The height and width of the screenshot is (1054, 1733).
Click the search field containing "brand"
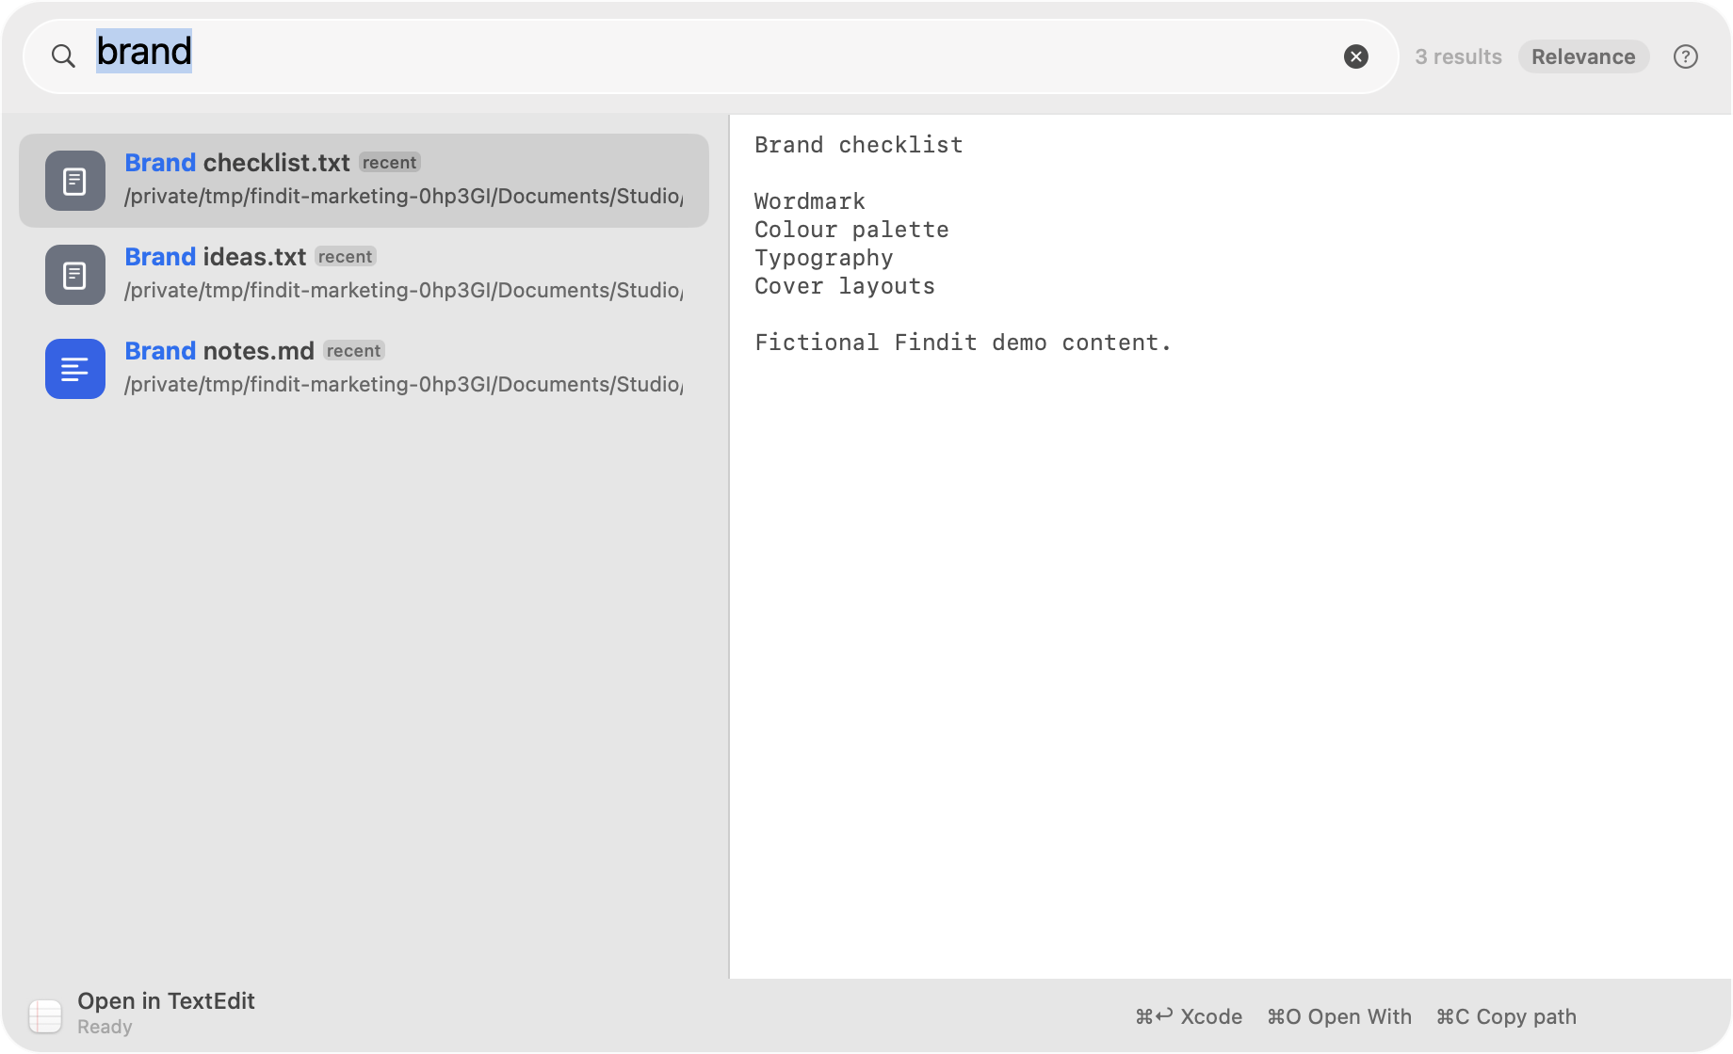coord(710,56)
